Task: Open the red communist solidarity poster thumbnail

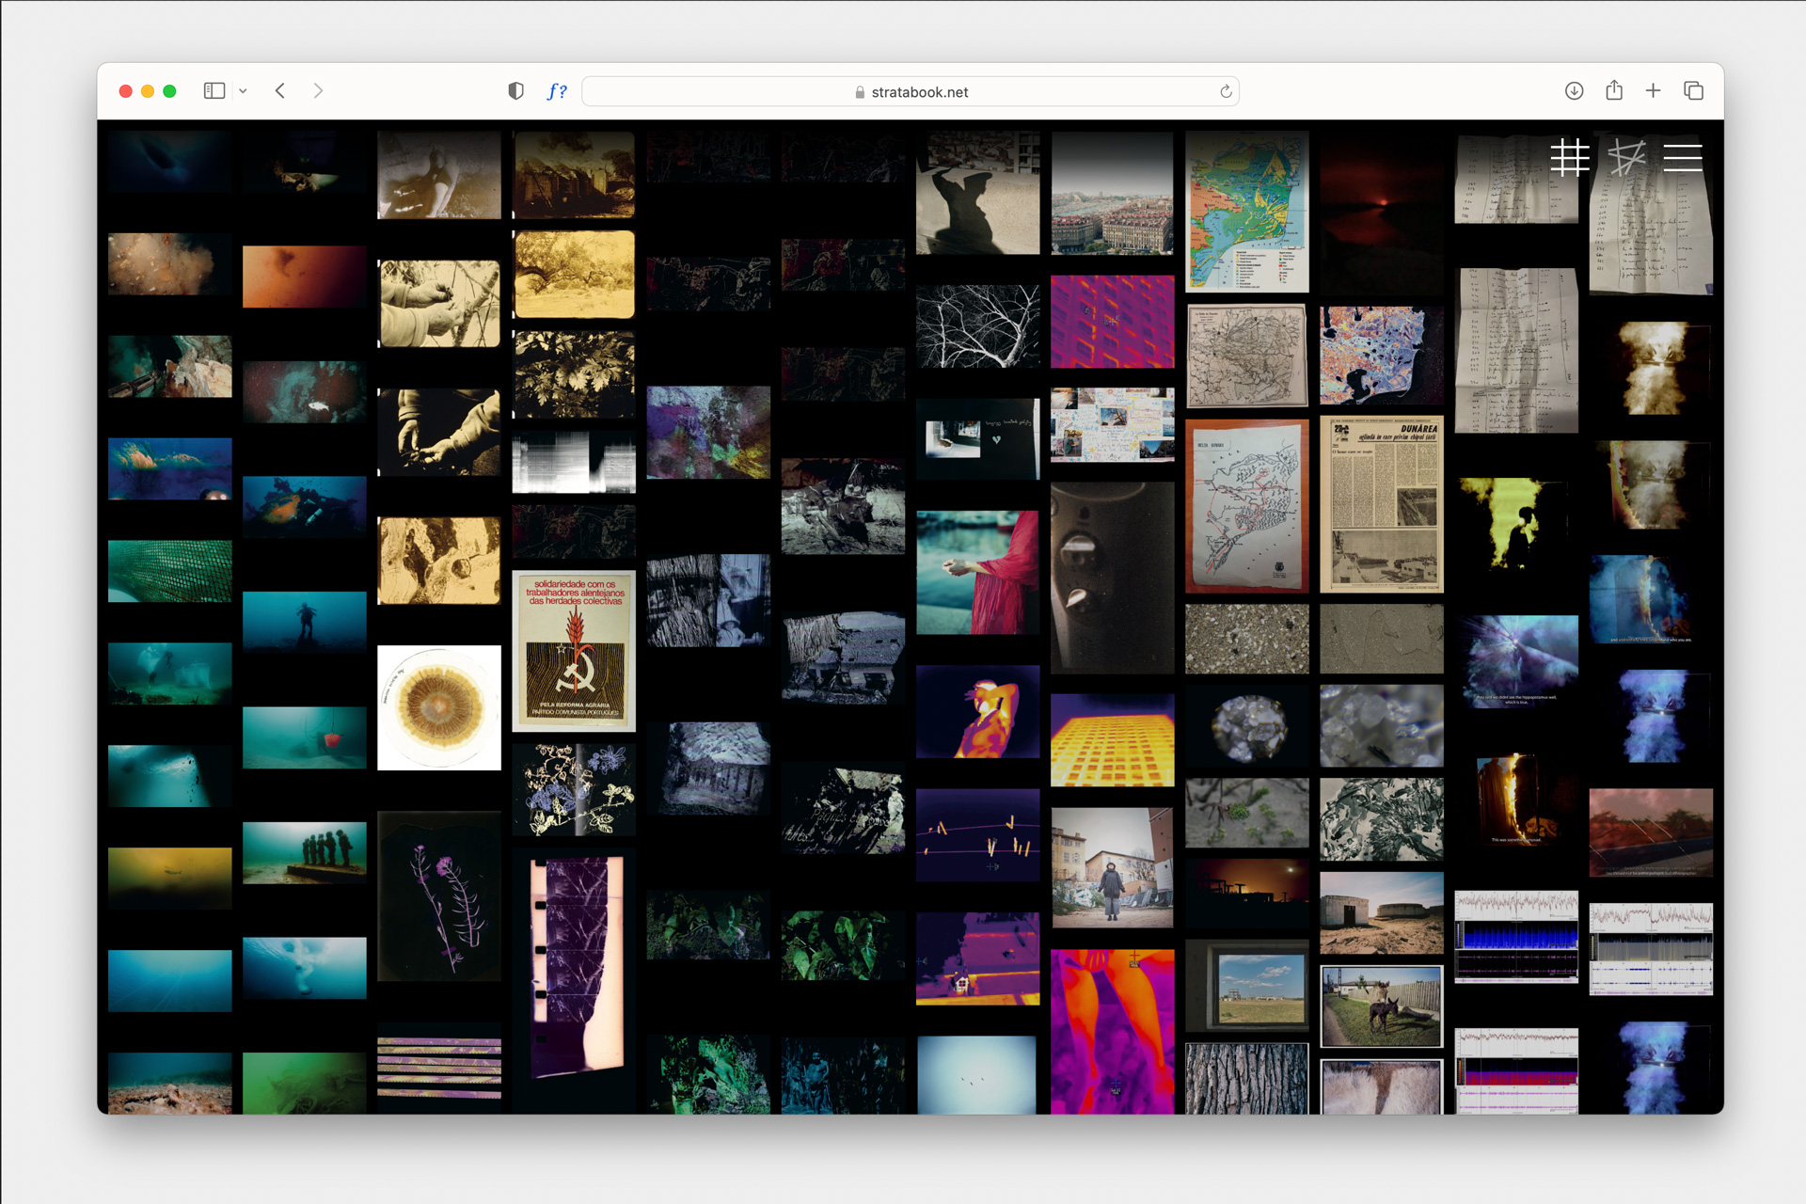Action: [x=574, y=651]
